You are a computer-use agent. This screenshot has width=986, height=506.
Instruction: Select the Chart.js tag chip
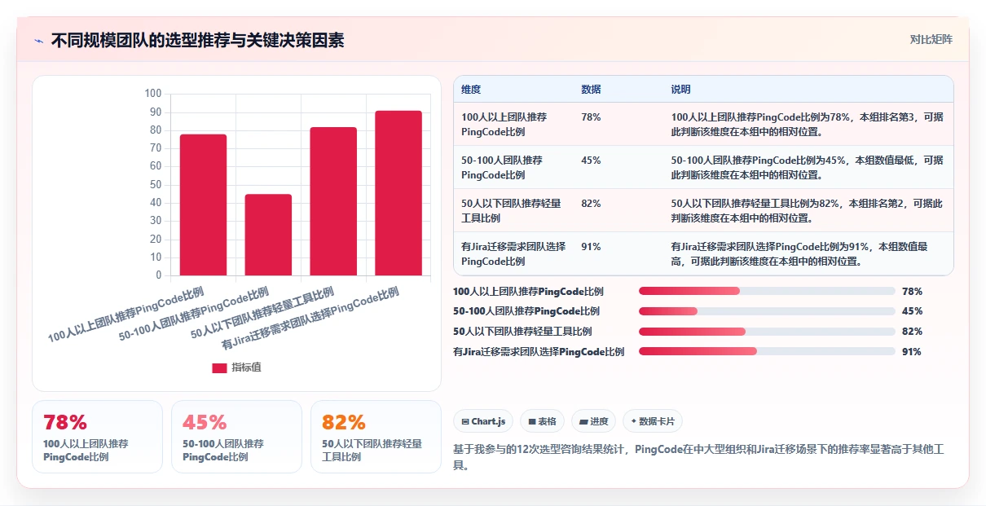[483, 421]
